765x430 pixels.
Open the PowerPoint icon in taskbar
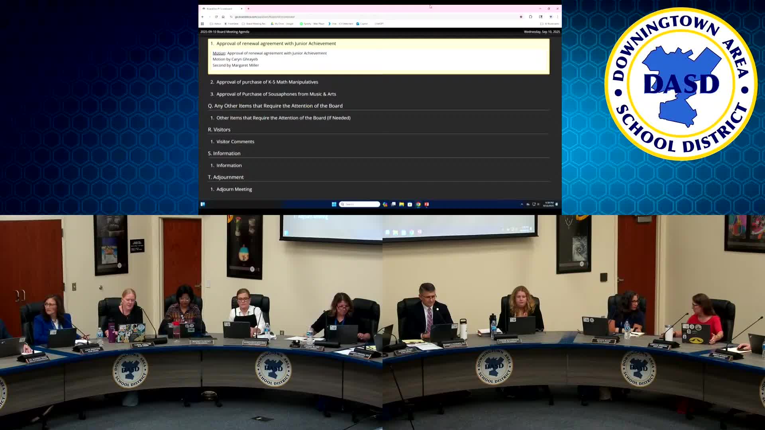click(427, 204)
